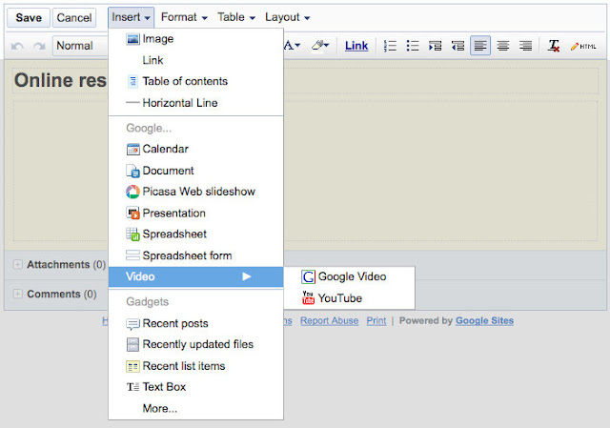
Task: Open the Layout dropdown menu
Action: tap(287, 17)
